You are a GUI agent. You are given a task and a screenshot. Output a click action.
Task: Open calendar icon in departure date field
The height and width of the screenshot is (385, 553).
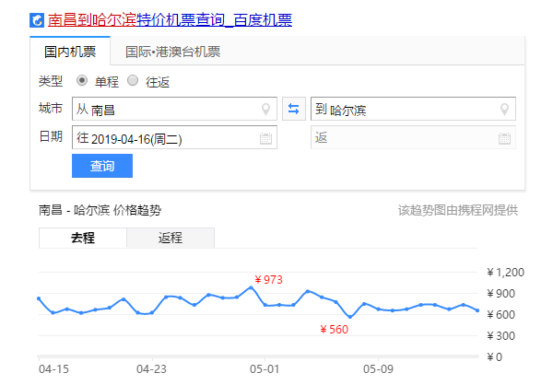coord(265,138)
